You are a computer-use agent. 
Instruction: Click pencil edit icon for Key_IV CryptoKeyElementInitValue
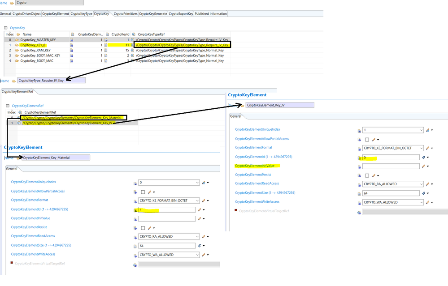[x=423, y=166]
